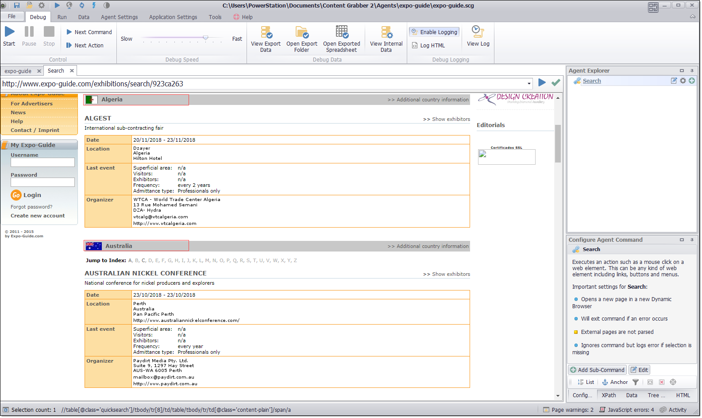The width and height of the screenshot is (702, 418).
Task: Open Agent Explorer panel window dropdown
Action: [682, 71]
